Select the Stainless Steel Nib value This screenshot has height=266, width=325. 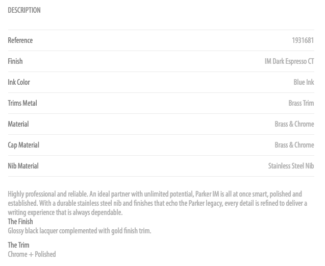tap(291, 166)
